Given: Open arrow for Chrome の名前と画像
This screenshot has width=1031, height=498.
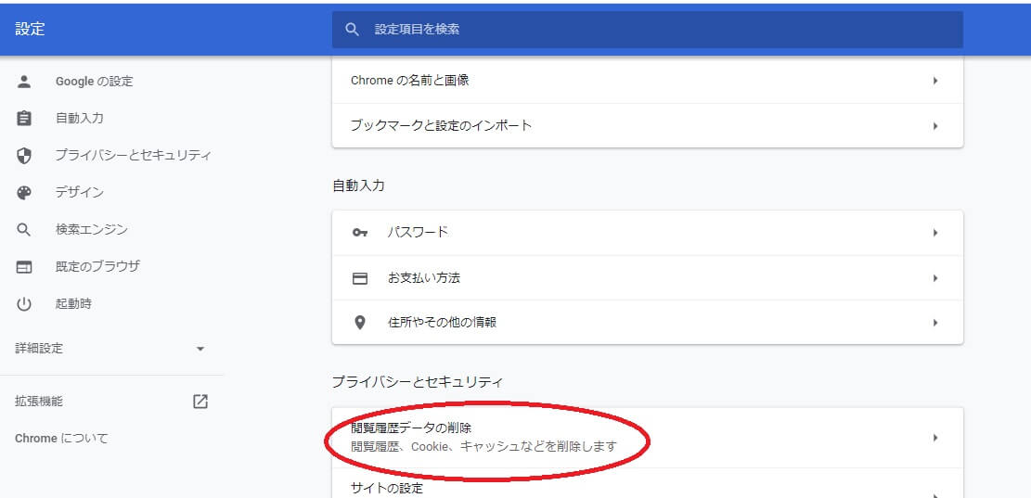Looking at the screenshot, I should pyautogui.click(x=935, y=81).
